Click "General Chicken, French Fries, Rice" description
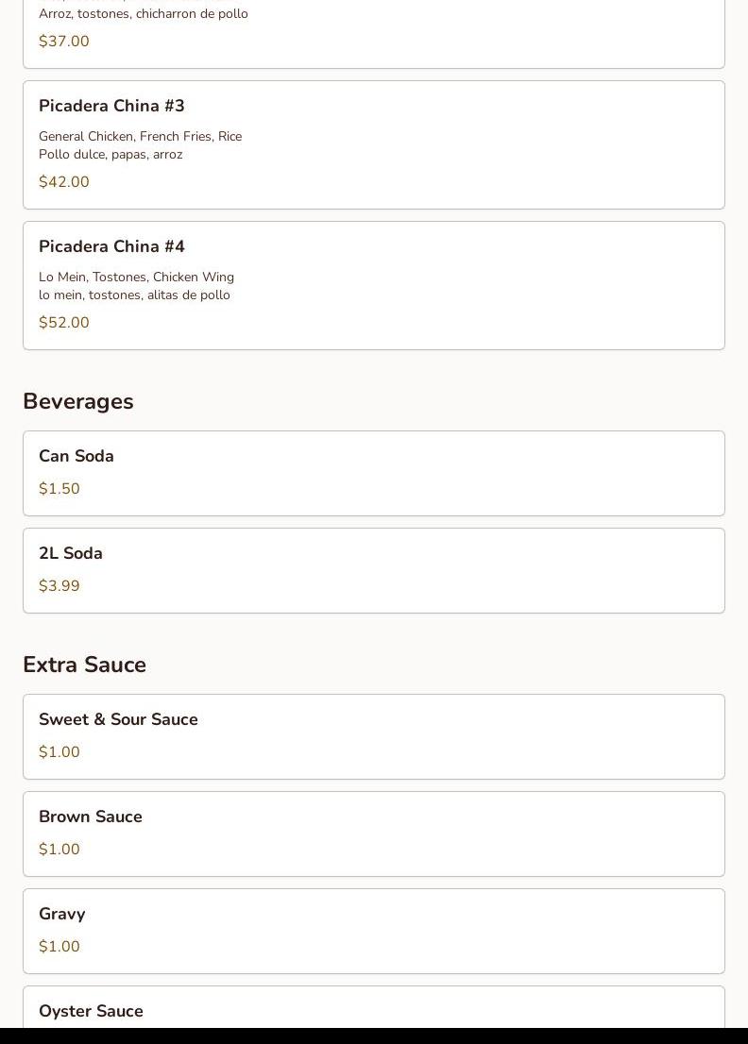 point(140,137)
